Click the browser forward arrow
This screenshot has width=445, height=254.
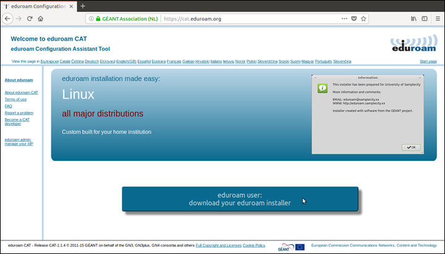coord(19,18)
